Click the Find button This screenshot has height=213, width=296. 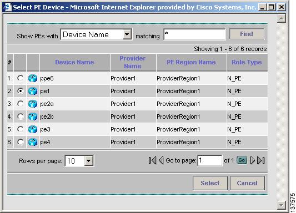click(247, 34)
